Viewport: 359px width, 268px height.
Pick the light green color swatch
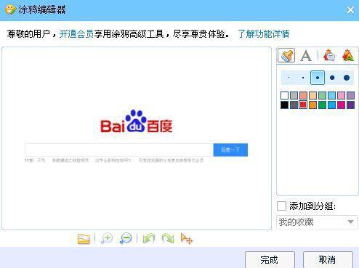click(x=322, y=95)
